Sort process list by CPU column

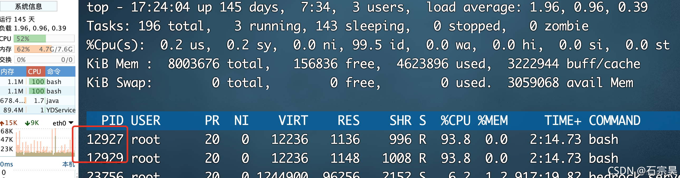coord(36,71)
